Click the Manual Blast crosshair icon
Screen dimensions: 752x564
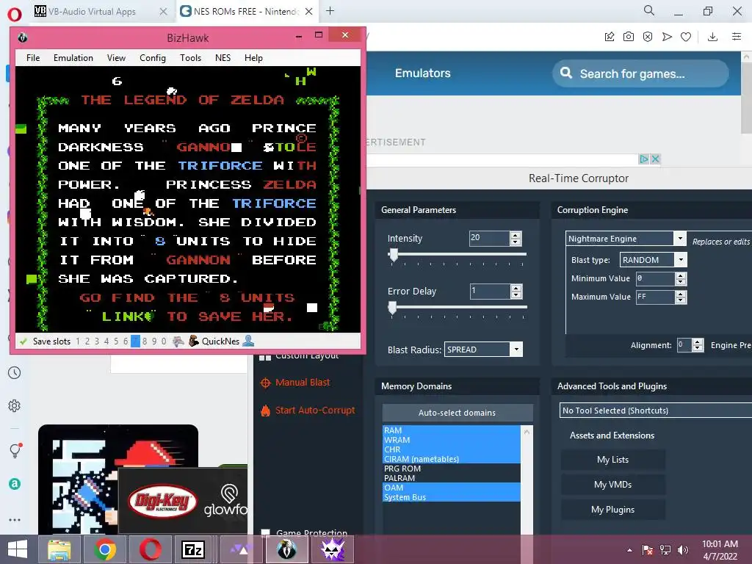[x=265, y=383]
